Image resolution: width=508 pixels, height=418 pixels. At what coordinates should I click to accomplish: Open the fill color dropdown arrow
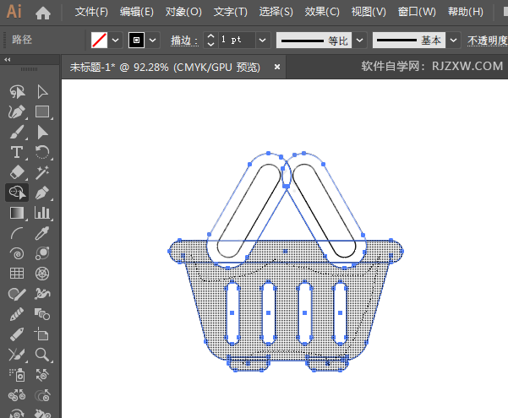[x=116, y=40]
